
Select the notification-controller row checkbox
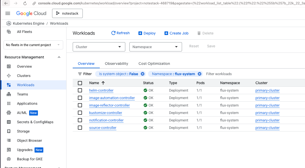point(80,120)
